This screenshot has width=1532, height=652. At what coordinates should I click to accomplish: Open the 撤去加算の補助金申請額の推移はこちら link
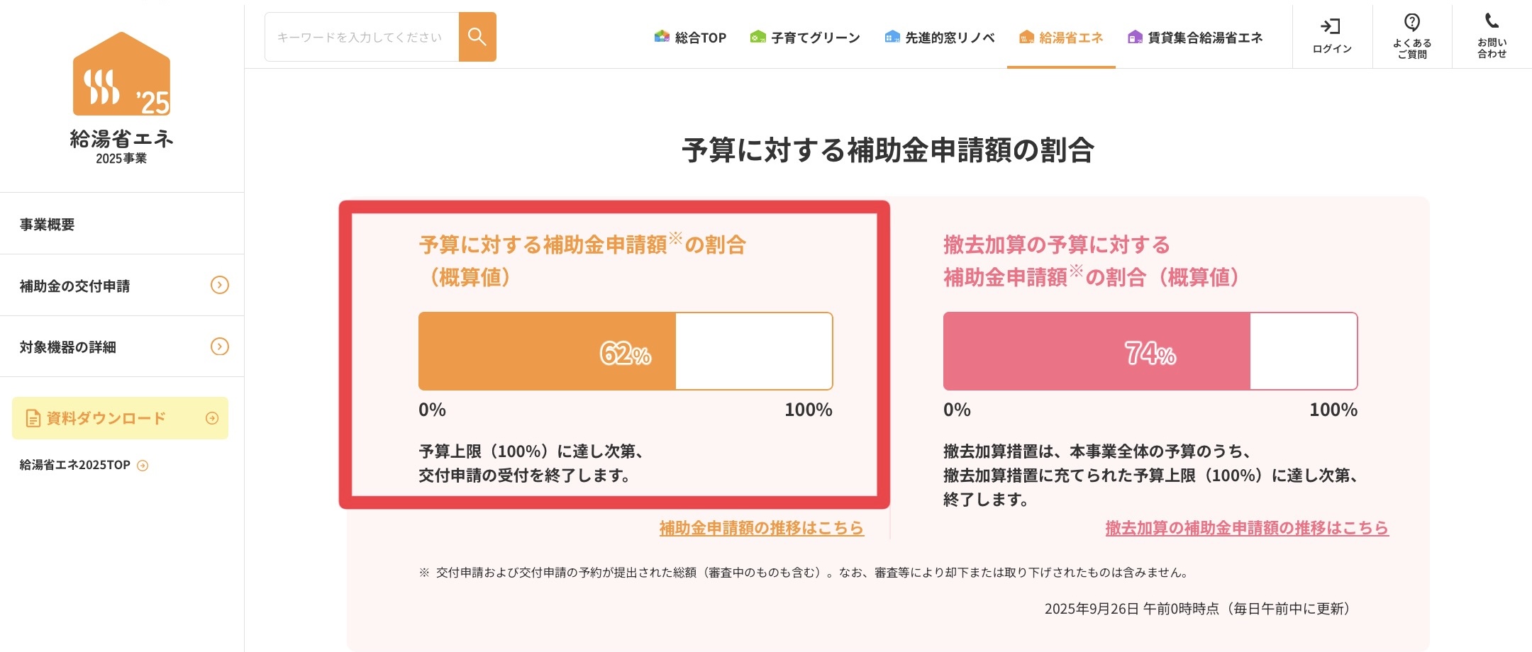coord(1246,528)
